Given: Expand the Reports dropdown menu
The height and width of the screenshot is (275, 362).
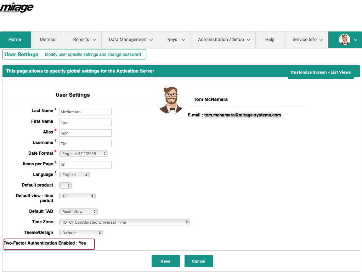Looking at the screenshot, I should [x=84, y=40].
